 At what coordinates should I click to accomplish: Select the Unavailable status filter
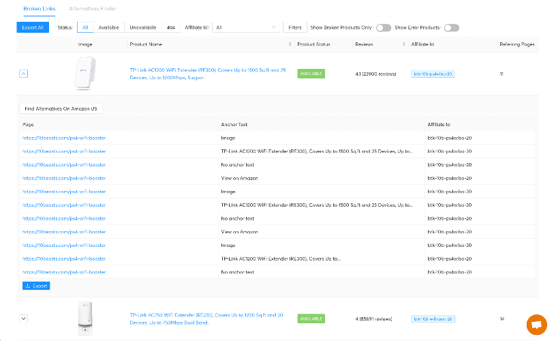point(142,27)
